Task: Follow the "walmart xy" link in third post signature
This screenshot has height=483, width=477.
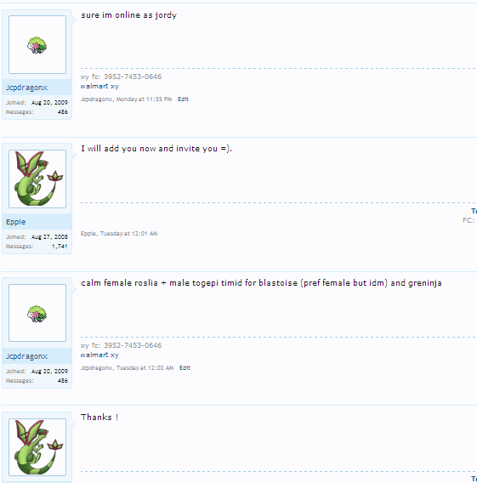Action: 99,355
